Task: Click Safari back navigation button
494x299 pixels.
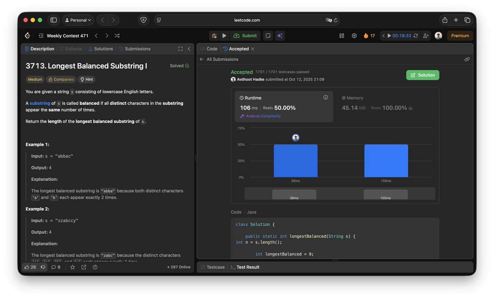Action: 102,20
